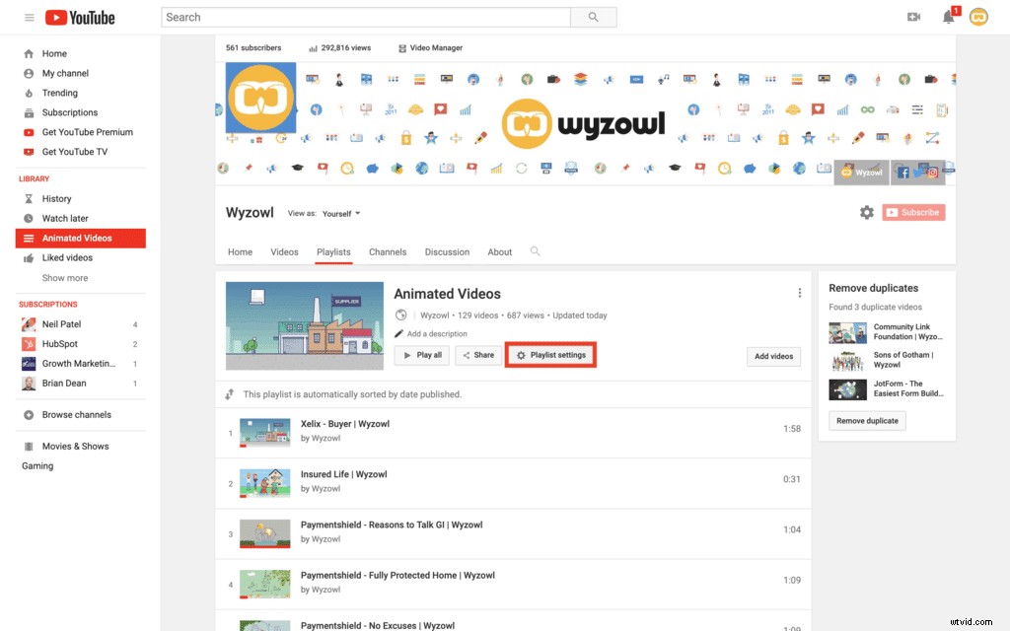The width and height of the screenshot is (1010, 631).
Task: Open the playlist three-dot options menu
Action: click(x=800, y=292)
